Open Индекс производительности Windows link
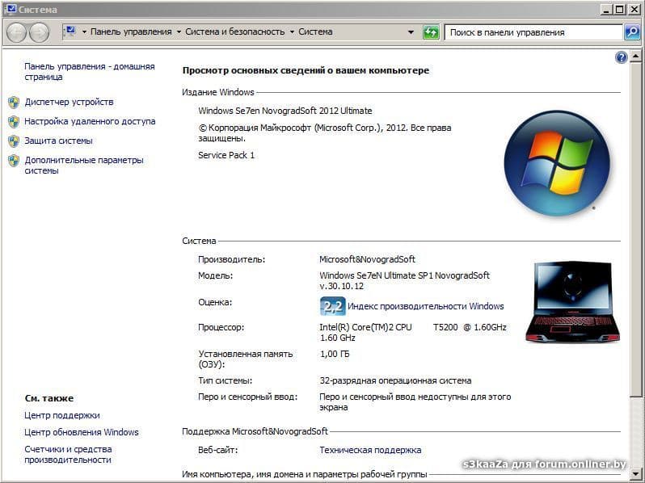 (425, 306)
